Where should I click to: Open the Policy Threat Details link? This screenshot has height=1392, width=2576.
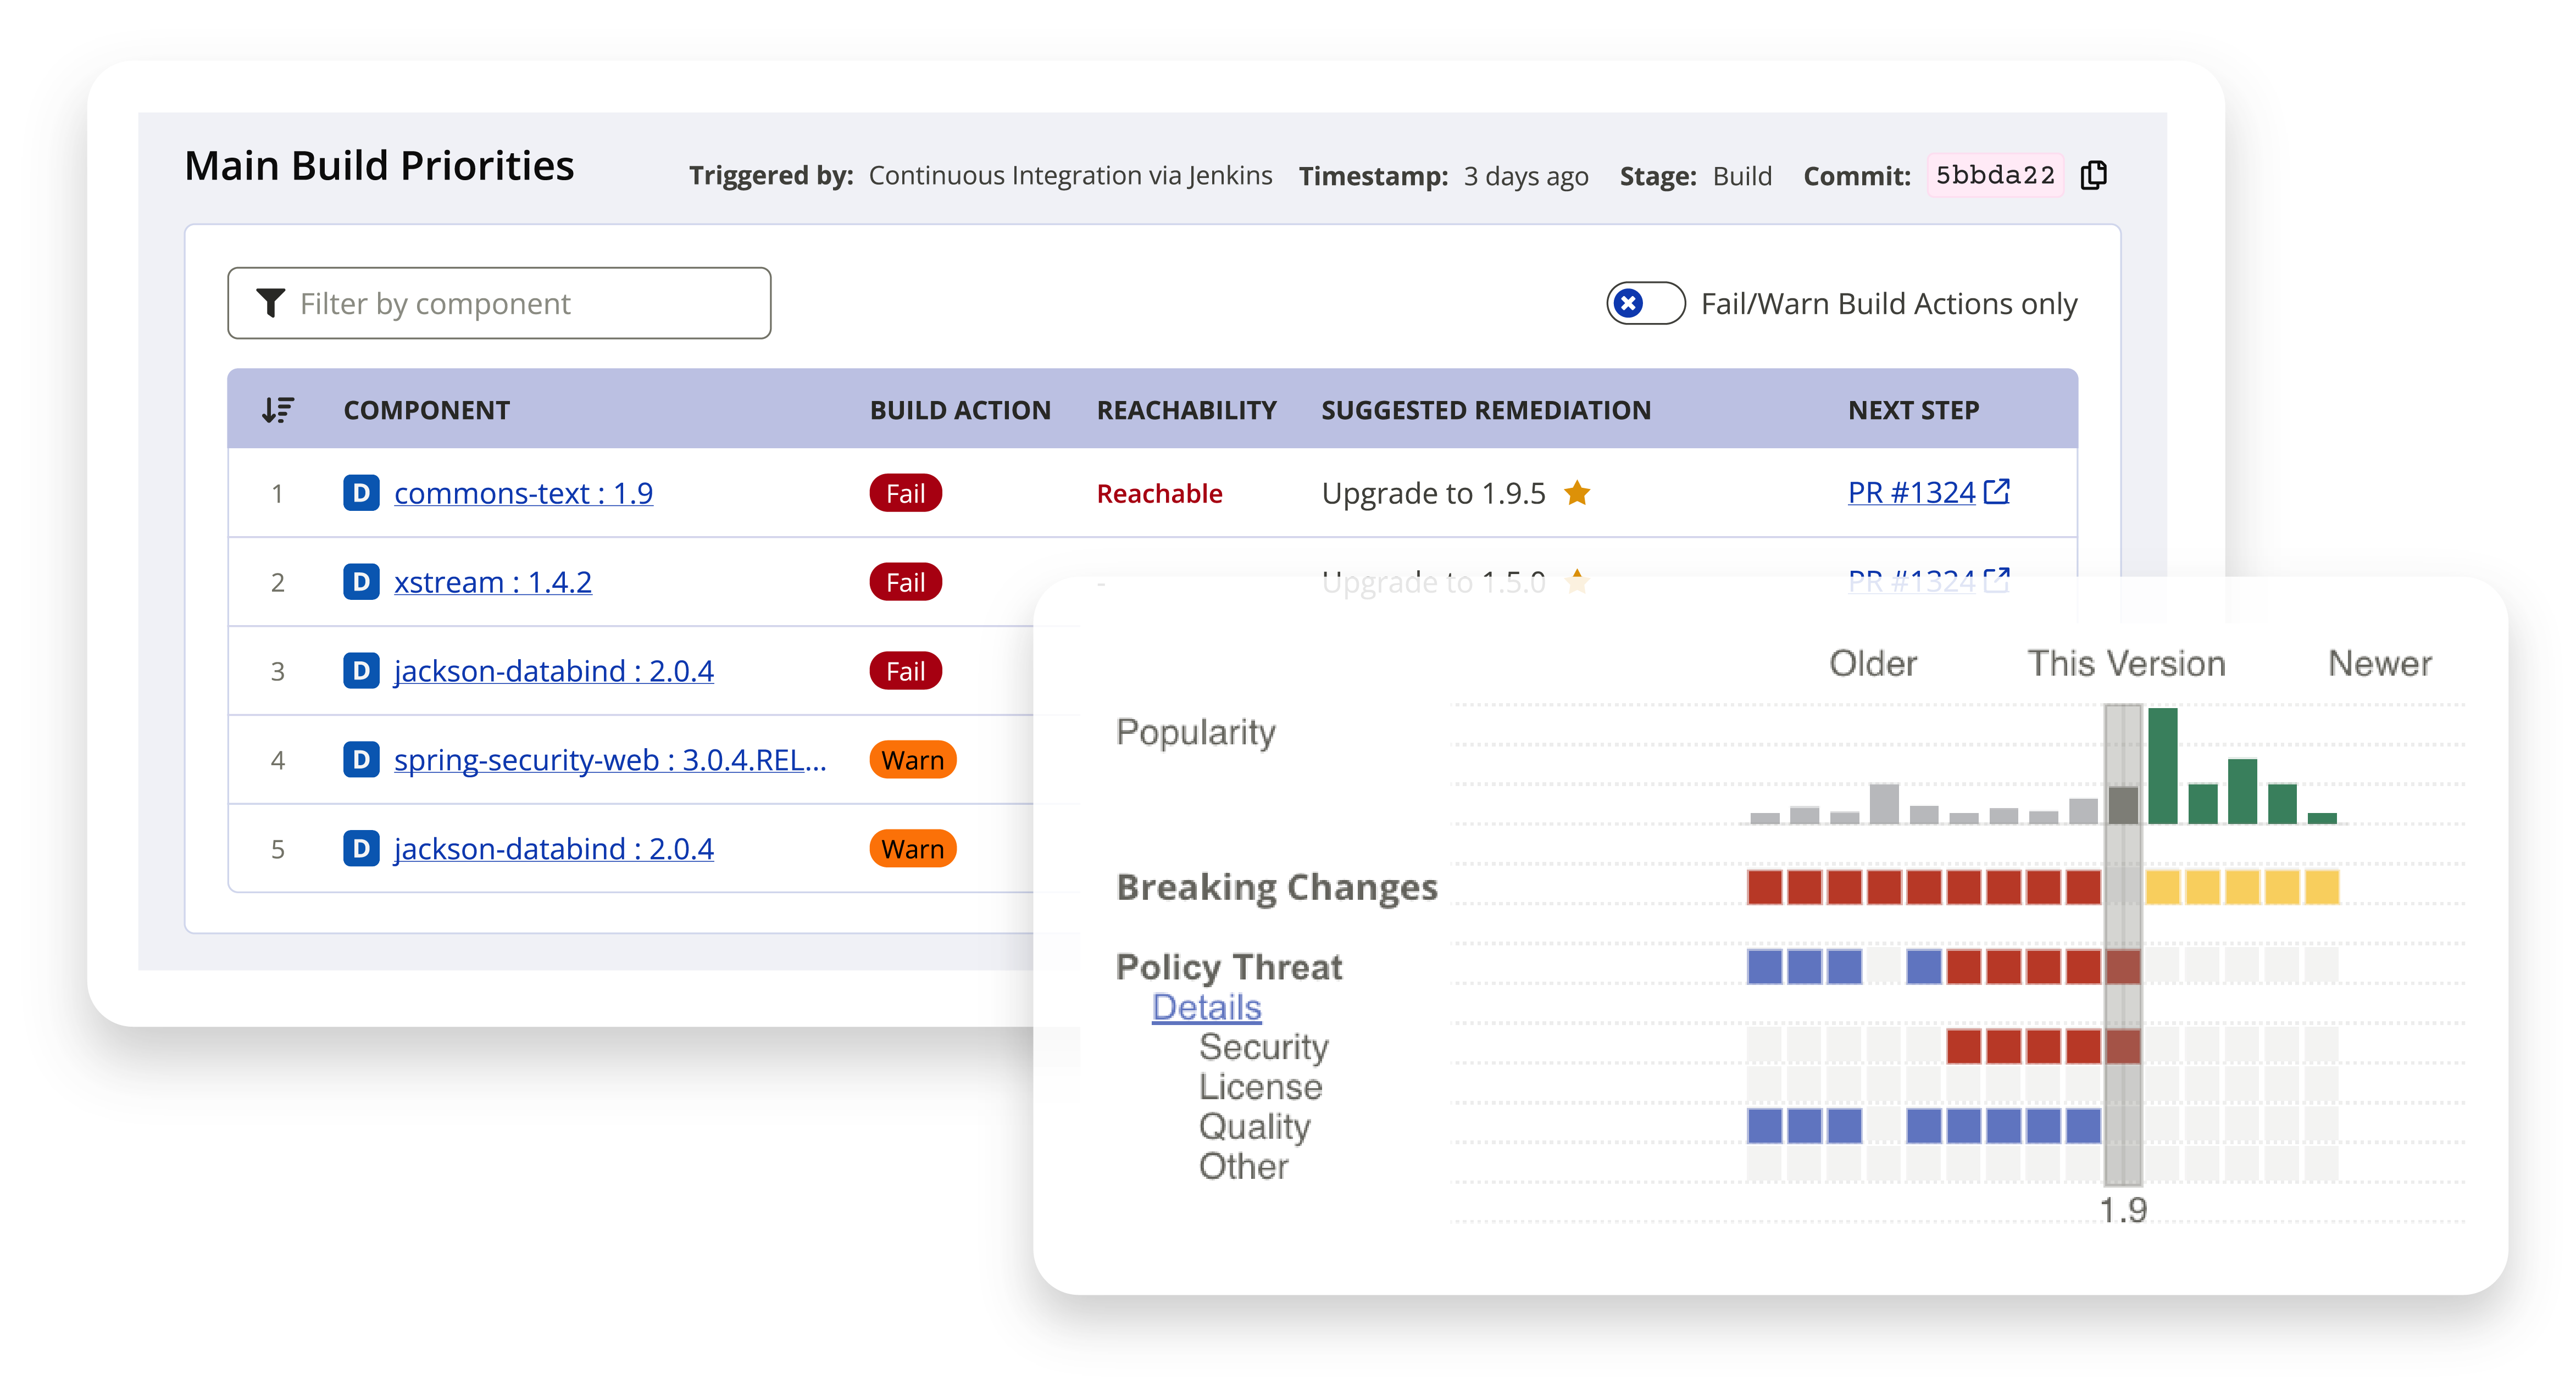point(1206,1007)
